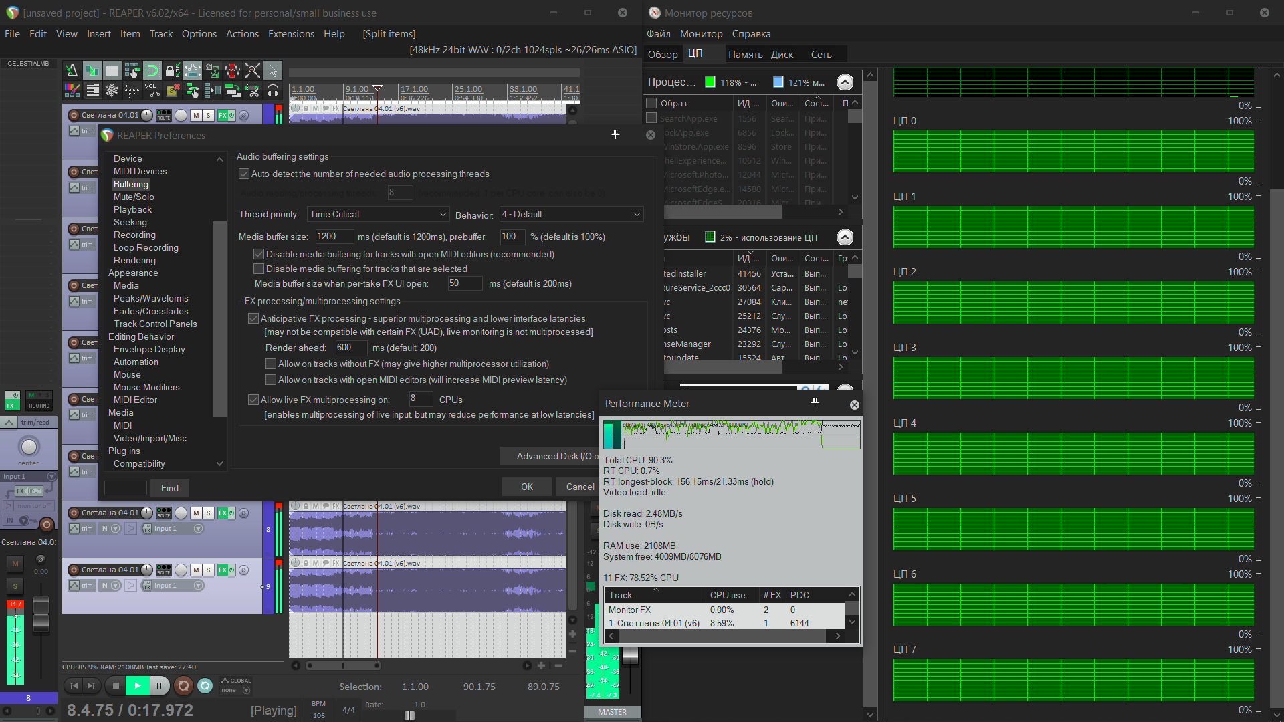Toggle the metronome icon in toolbar
Viewport: 1284px width, 722px height.
(x=72, y=70)
